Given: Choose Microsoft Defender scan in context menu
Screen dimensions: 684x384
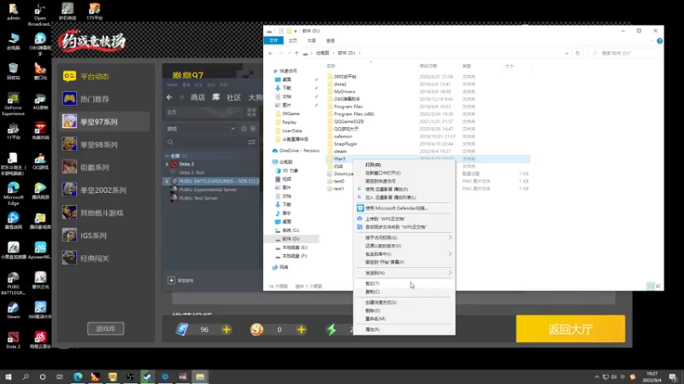Looking at the screenshot, I should coord(404,208).
